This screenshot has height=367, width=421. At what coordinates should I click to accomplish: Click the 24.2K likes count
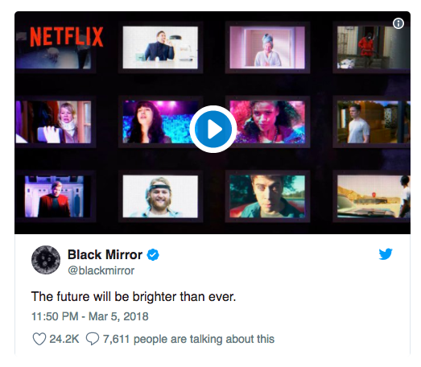click(64, 339)
